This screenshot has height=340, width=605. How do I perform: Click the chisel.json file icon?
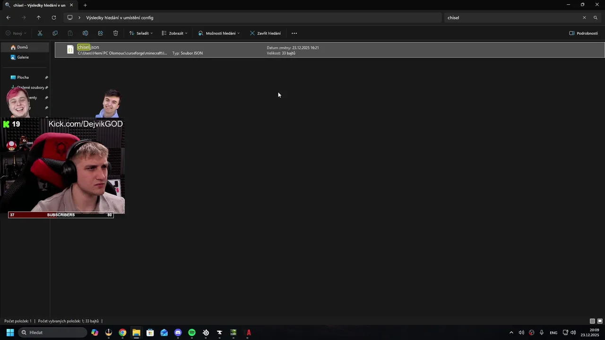(70, 50)
